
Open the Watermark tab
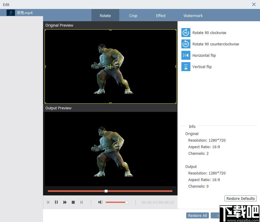[x=193, y=16]
